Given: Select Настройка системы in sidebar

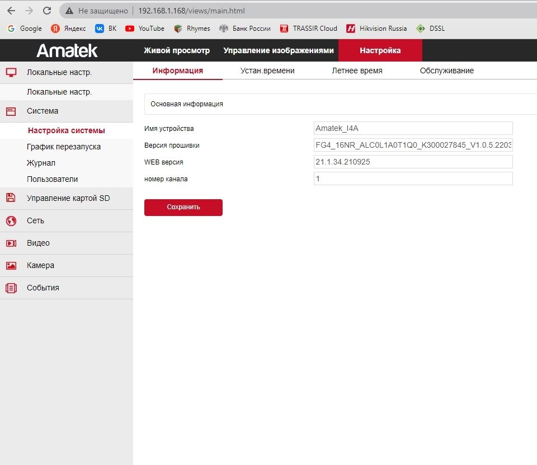Looking at the screenshot, I should tap(67, 130).
